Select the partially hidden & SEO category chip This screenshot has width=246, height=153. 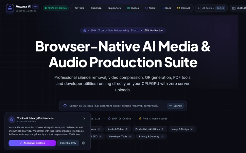[x=98, y=136]
